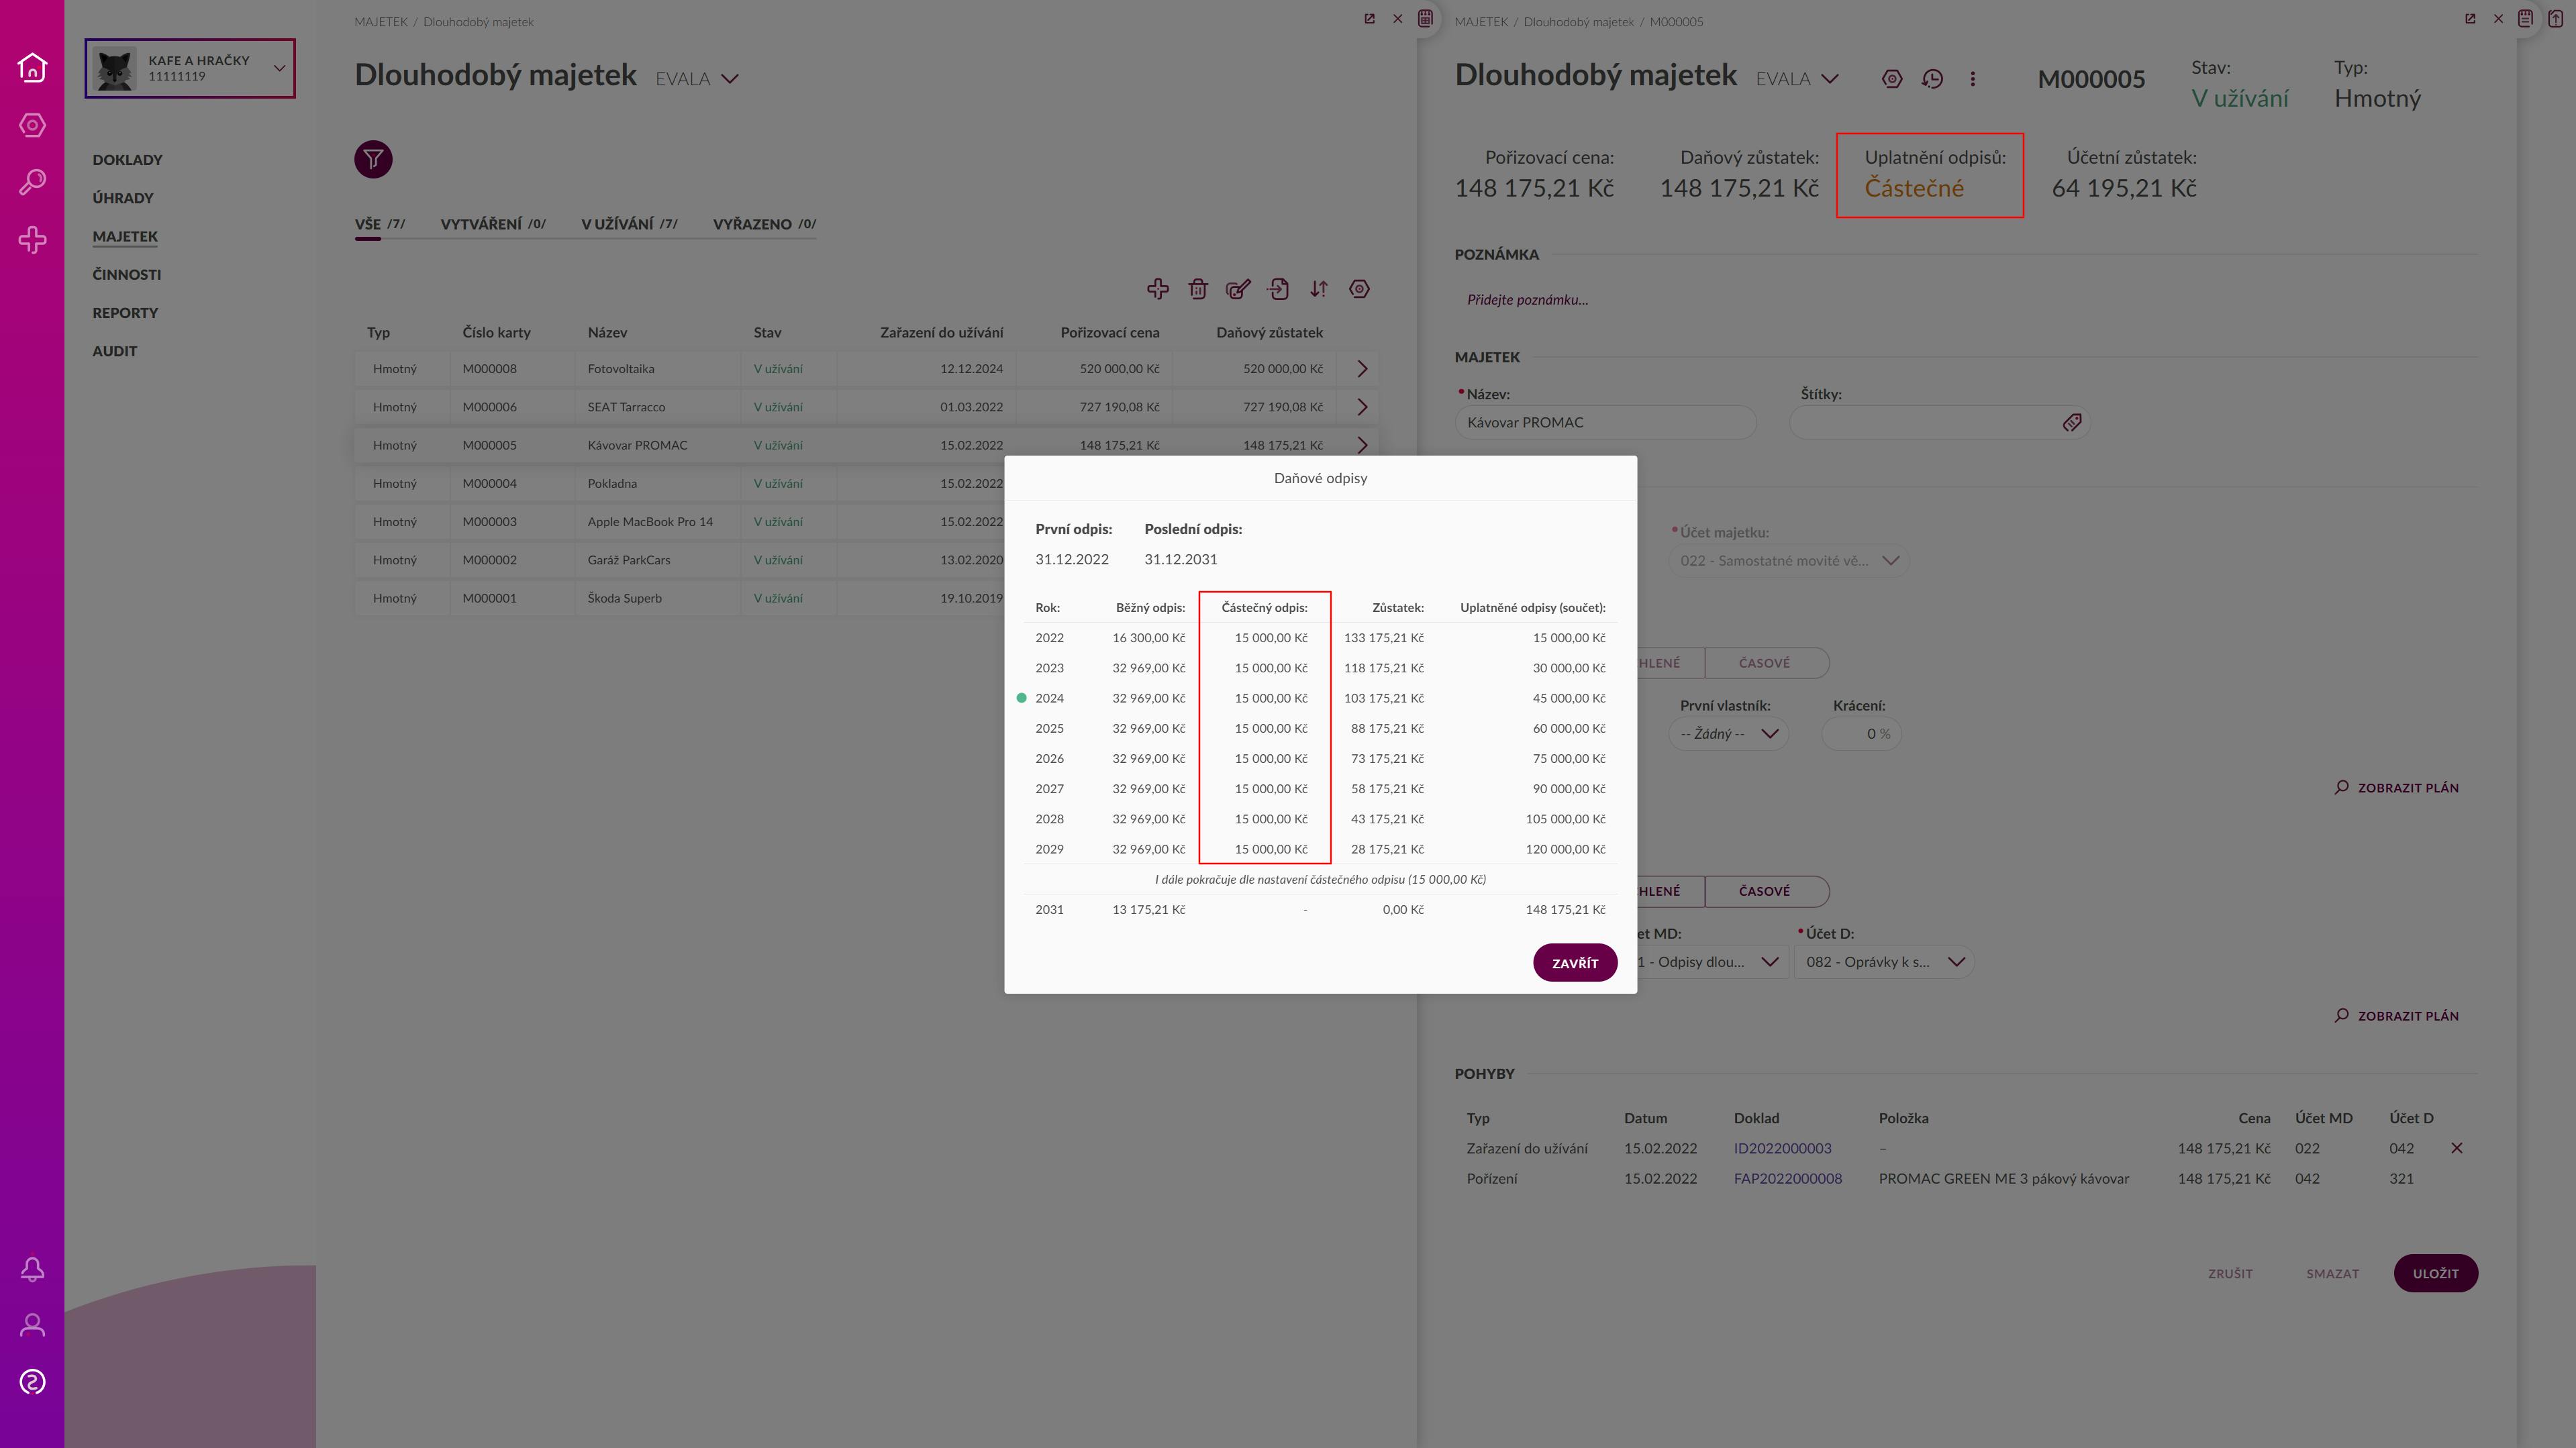The image size is (2576, 1448).
Task: Click the pencil edit icon in the list toolbar
Action: pyautogui.click(x=1238, y=289)
